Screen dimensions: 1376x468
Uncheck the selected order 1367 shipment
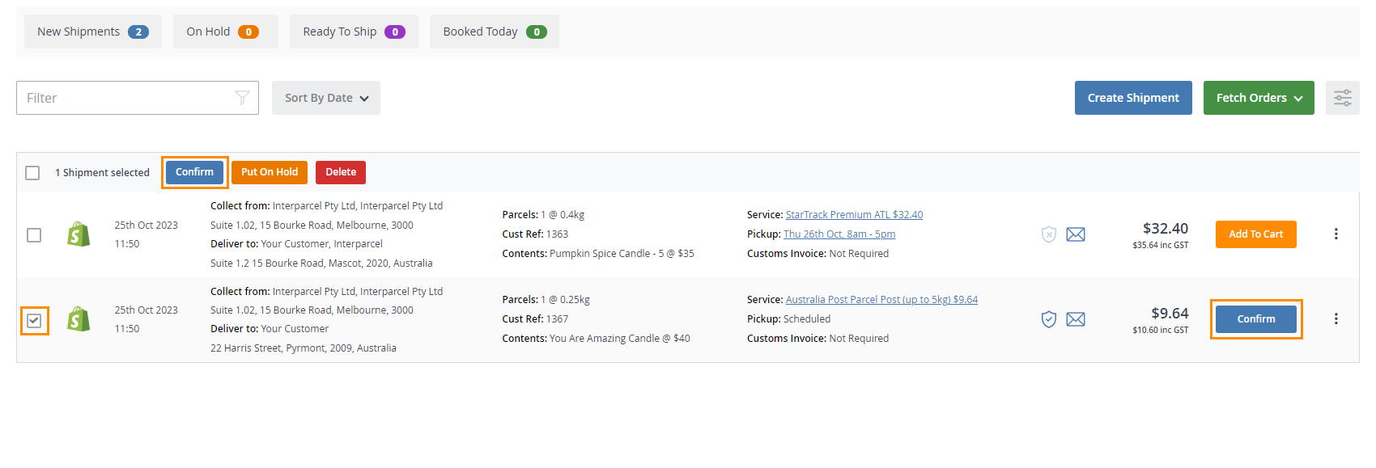pos(34,321)
